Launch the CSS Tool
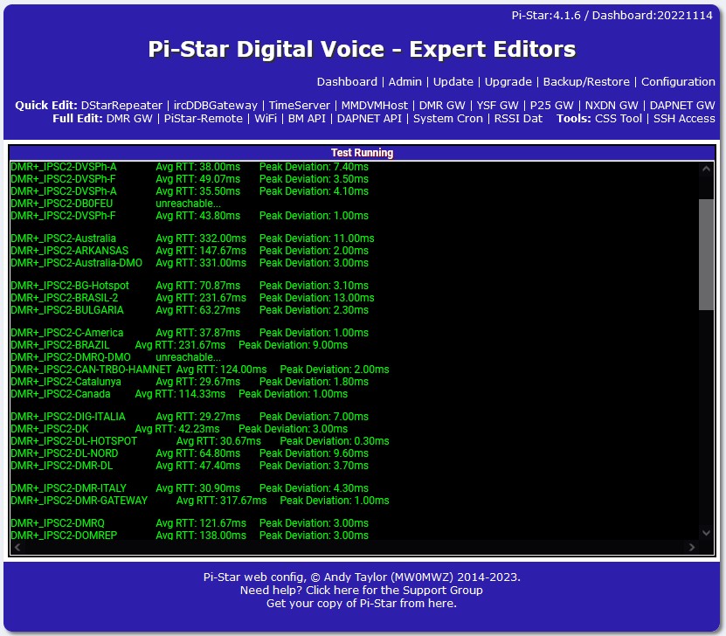 pyautogui.click(x=619, y=119)
